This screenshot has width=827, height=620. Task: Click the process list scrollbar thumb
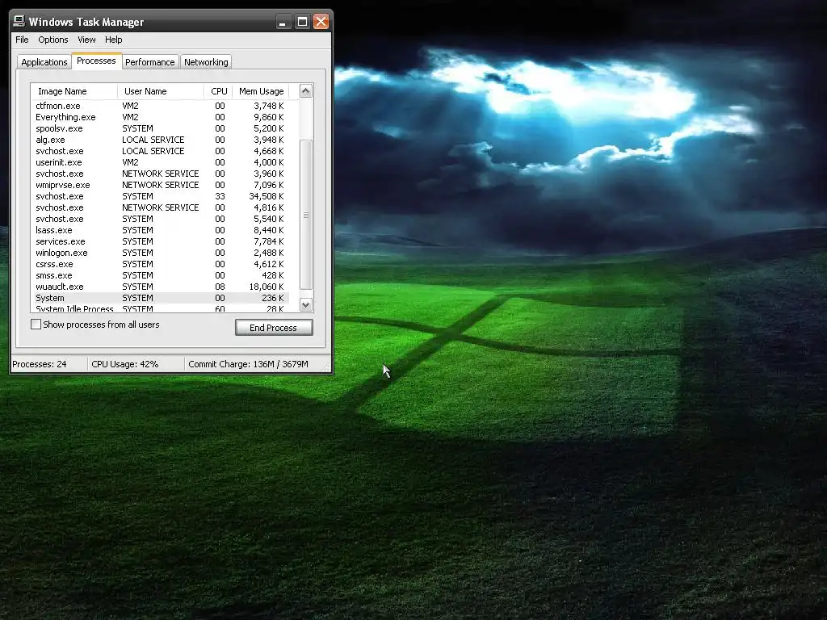click(306, 215)
